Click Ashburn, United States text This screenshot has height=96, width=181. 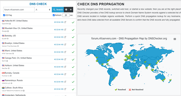tap(14, 65)
